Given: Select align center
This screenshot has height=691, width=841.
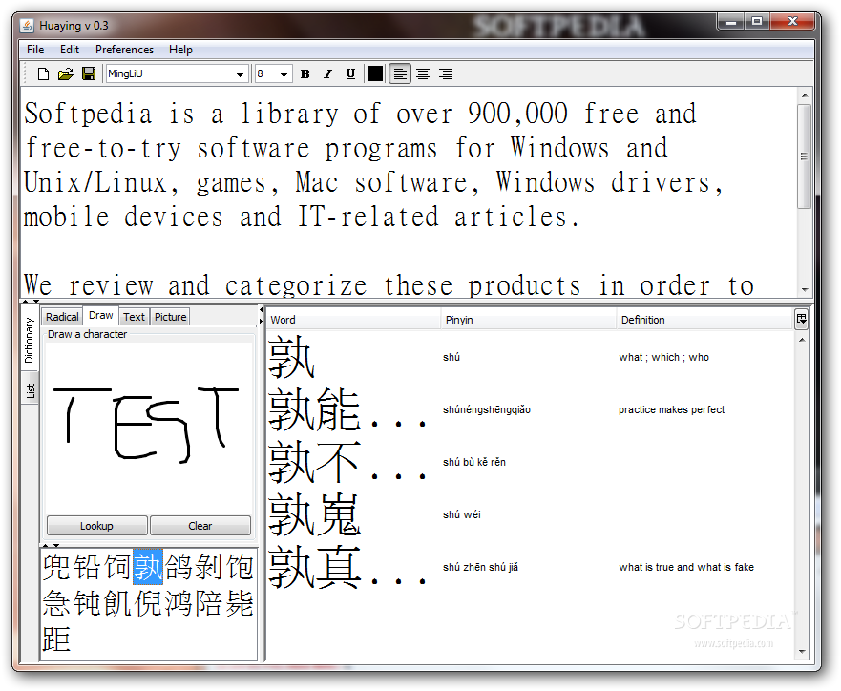Looking at the screenshot, I should (423, 74).
